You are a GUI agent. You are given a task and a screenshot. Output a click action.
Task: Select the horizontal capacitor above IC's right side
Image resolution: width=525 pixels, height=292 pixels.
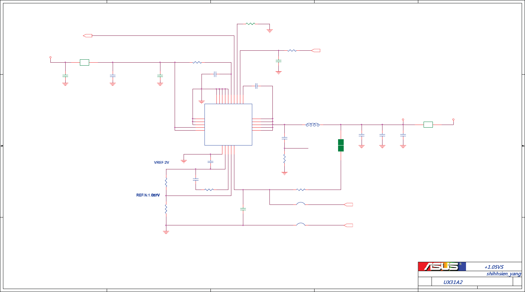pyautogui.click(x=257, y=86)
